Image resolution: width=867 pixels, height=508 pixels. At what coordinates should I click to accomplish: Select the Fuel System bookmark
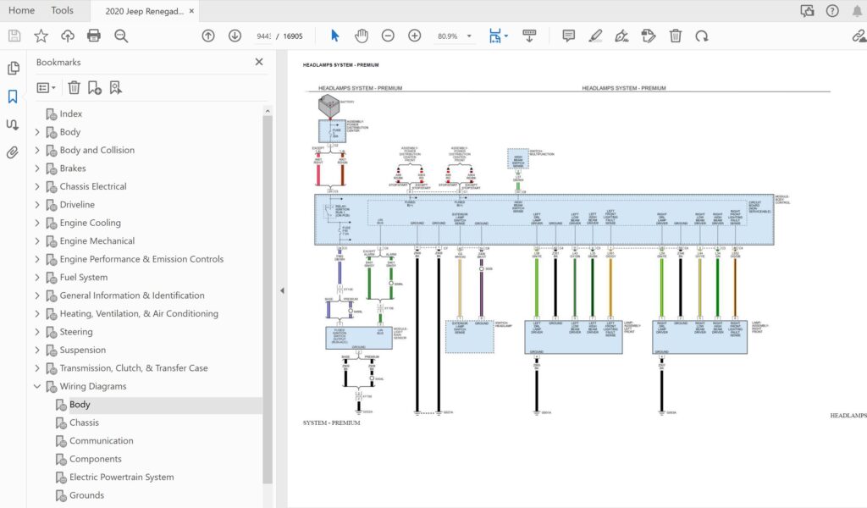coord(83,278)
